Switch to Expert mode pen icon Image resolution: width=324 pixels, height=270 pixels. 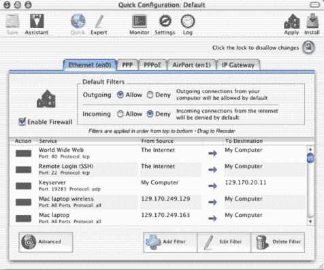[x=99, y=21]
